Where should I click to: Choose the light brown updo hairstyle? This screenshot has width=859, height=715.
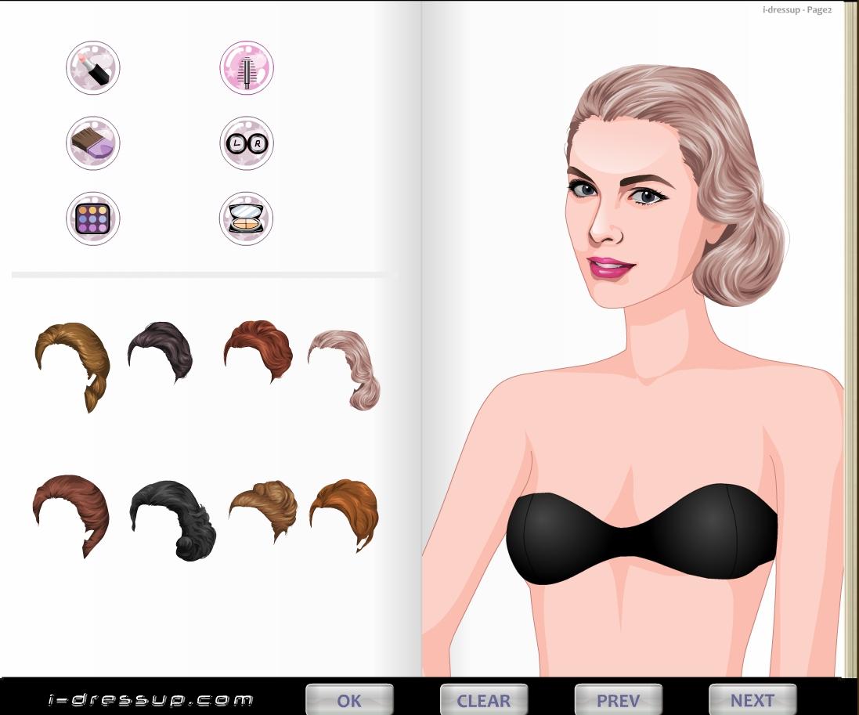coord(265,507)
